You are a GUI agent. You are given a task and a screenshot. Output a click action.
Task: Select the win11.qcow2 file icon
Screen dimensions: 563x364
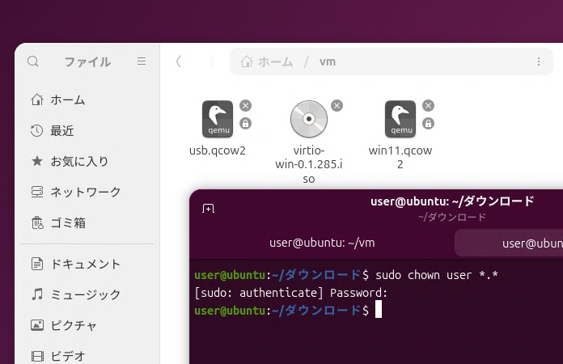[400, 120]
